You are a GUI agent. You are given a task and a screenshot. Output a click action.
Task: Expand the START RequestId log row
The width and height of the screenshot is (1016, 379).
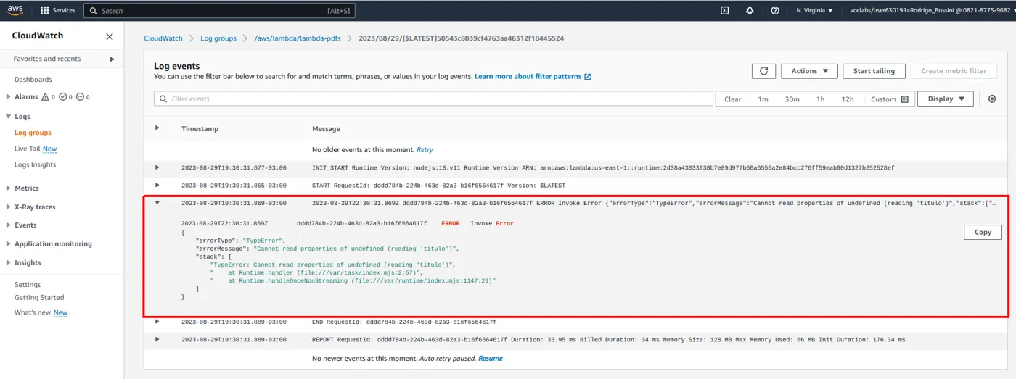[x=157, y=186]
